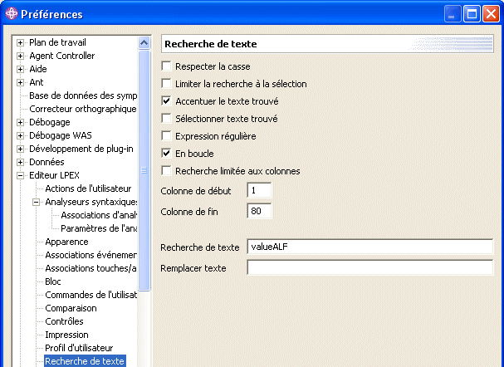Select Agent Controller in tree
This screenshot has width=504, height=367.
[x=62, y=56]
